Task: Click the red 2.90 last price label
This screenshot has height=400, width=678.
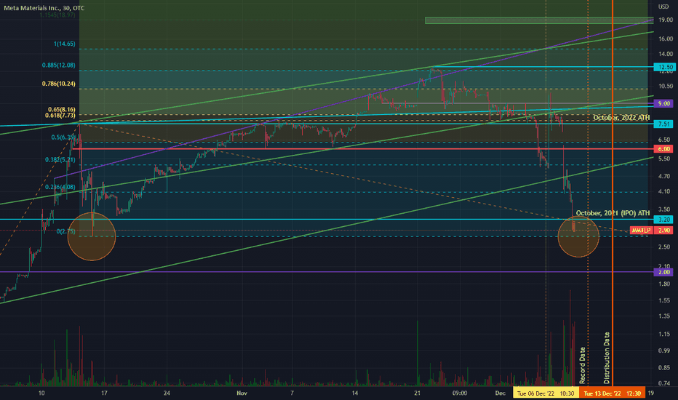Action: point(663,231)
